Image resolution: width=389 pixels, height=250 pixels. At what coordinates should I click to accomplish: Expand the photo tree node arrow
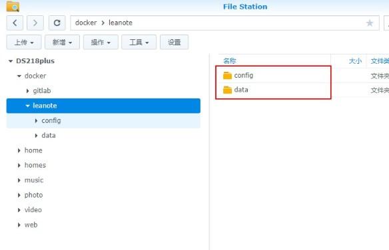(19, 195)
